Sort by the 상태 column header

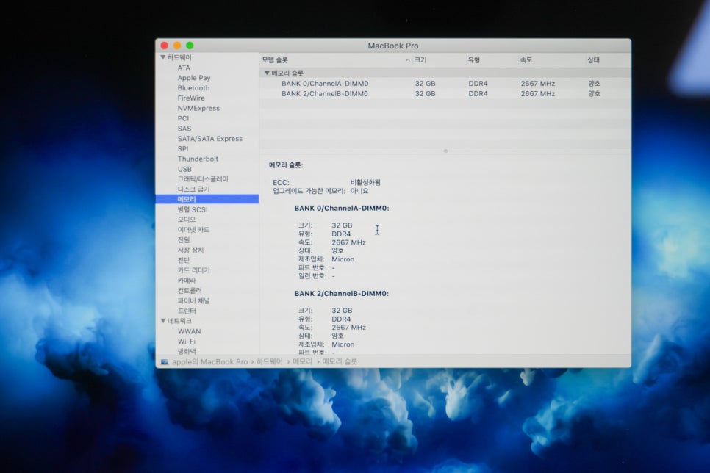coord(593,60)
